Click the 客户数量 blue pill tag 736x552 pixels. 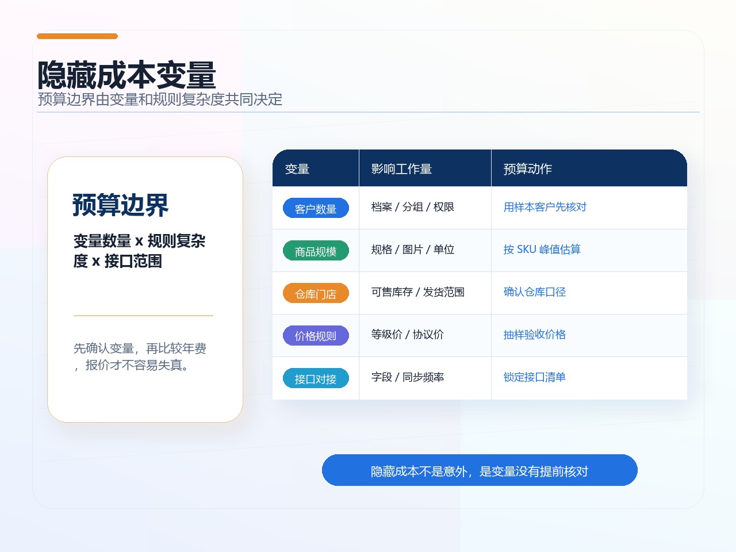pyautogui.click(x=316, y=208)
